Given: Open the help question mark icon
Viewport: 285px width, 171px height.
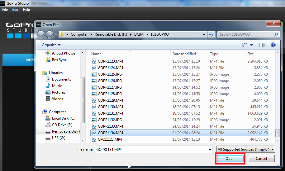Looking at the screenshot, I should pos(273,45).
